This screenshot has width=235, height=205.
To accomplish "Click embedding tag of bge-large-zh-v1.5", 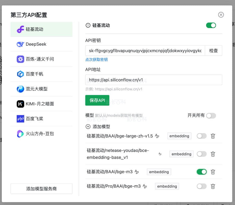I will point(179,136).
